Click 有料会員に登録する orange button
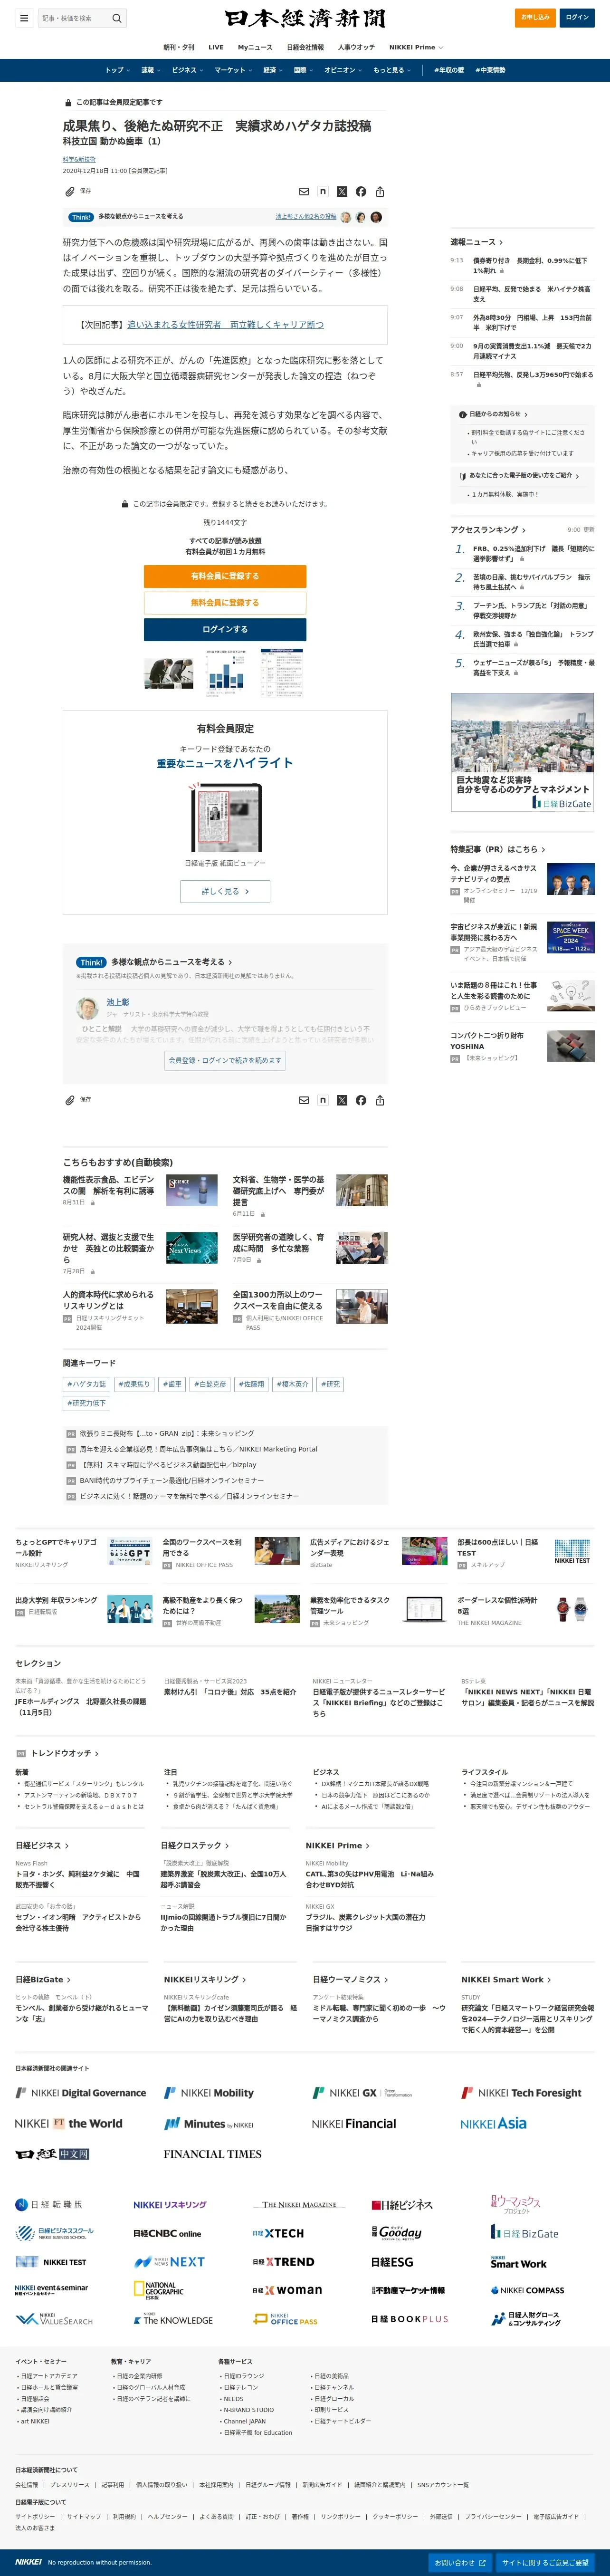Image resolution: width=610 pixels, height=2576 pixels. pos(225,576)
